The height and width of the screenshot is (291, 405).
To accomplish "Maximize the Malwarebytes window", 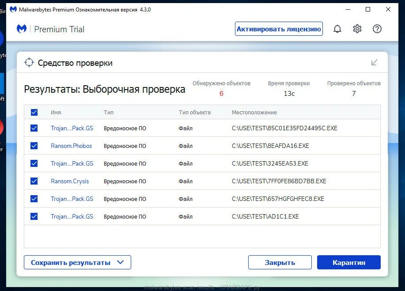I will coord(368,10).
